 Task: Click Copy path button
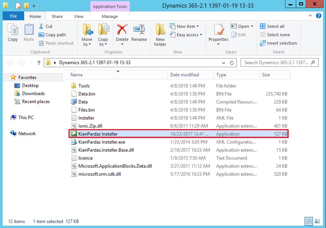(x=52, y=35)
